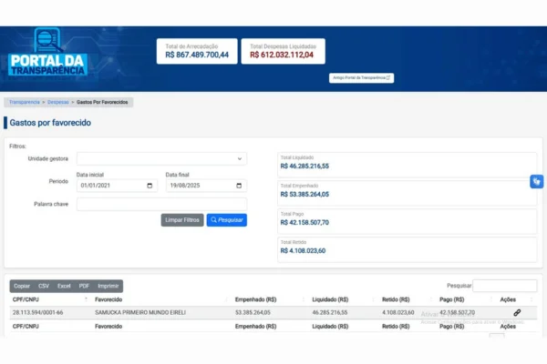
Task: Open the Antigo Portal da Transparência link
Action: (362, 78)
